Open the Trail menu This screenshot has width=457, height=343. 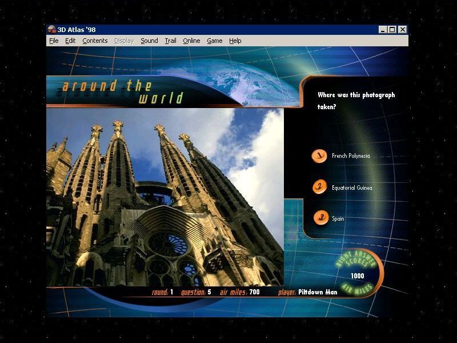click(170, 41)
